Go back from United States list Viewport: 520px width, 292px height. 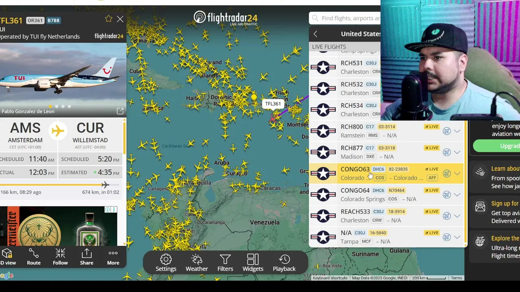pyautogui.click(x=315, y=34)
